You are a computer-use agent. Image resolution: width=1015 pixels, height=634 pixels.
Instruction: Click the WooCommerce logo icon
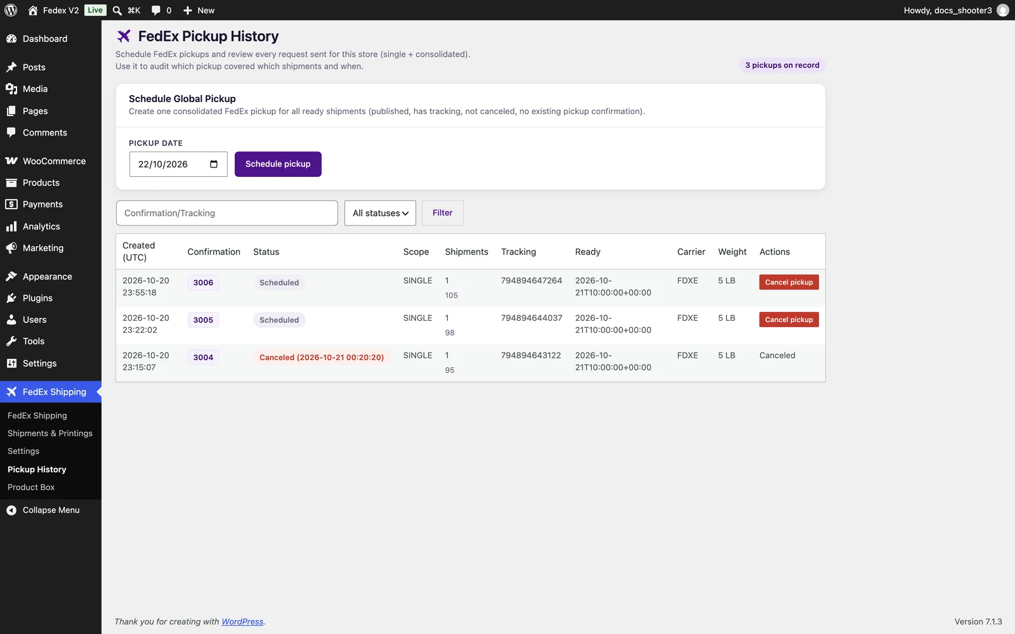coord(11,161)
